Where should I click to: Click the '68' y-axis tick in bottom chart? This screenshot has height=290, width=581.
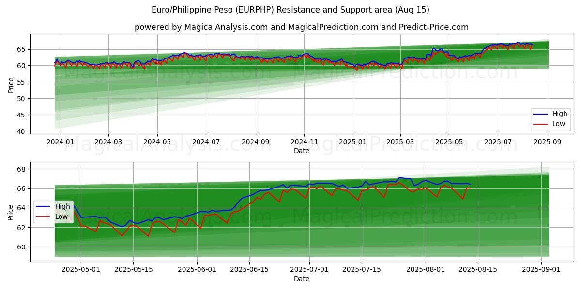22,169
